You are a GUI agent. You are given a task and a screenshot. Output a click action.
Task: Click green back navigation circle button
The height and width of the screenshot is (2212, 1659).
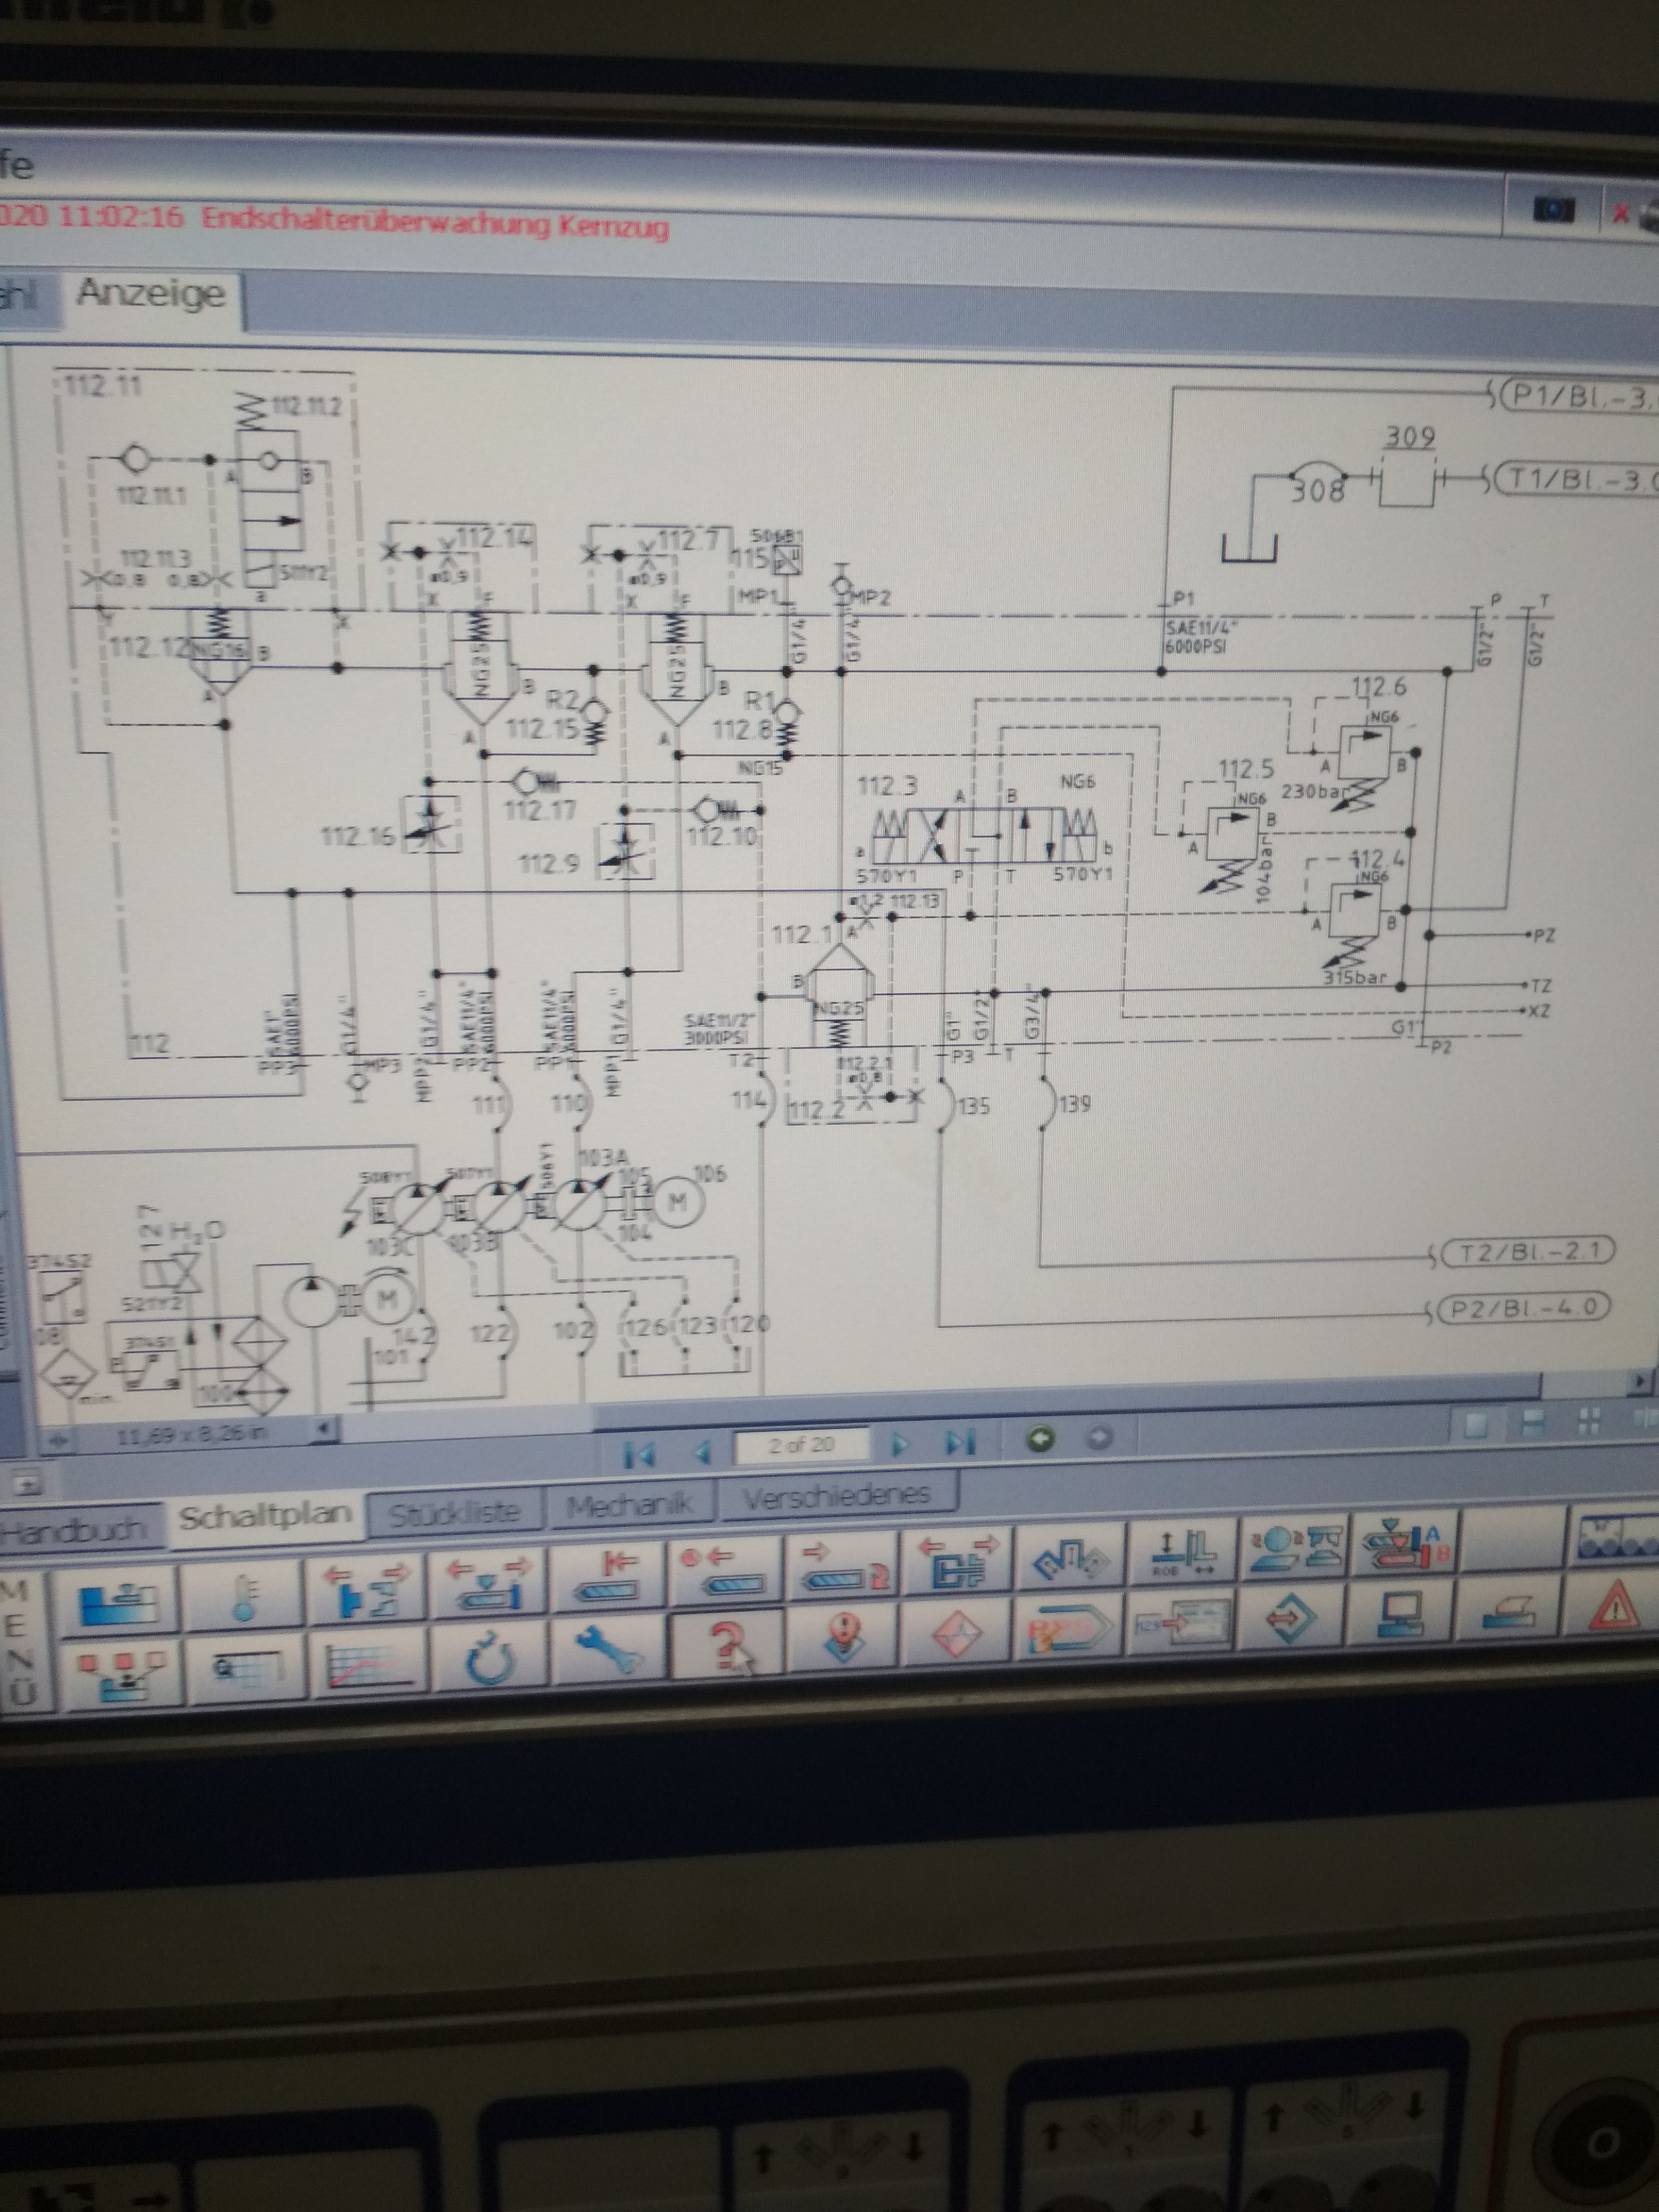pyautogui.click(x=1040, y=1439)
